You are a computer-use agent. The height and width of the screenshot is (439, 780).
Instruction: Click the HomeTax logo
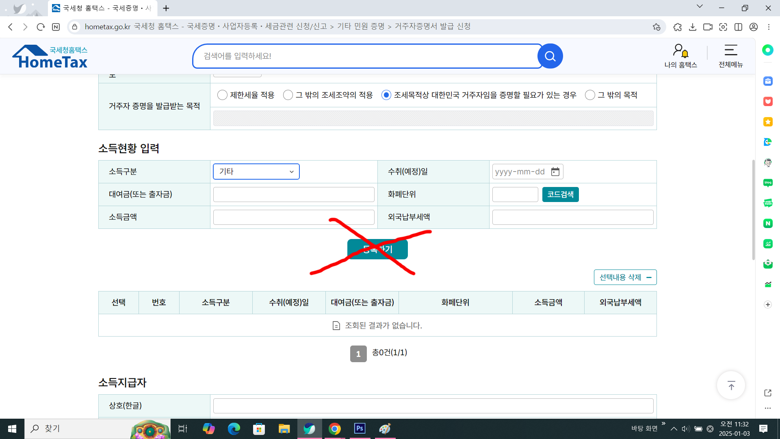50,57
